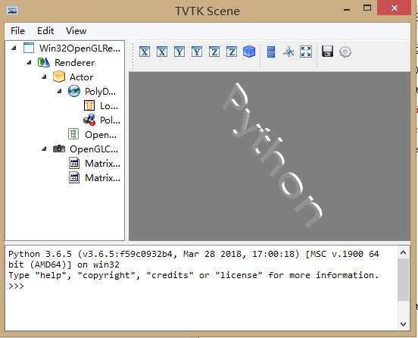Click the Win32OpenGLRe... window icon
Viewport: 418px width, 338px height.
click(29, 48)
